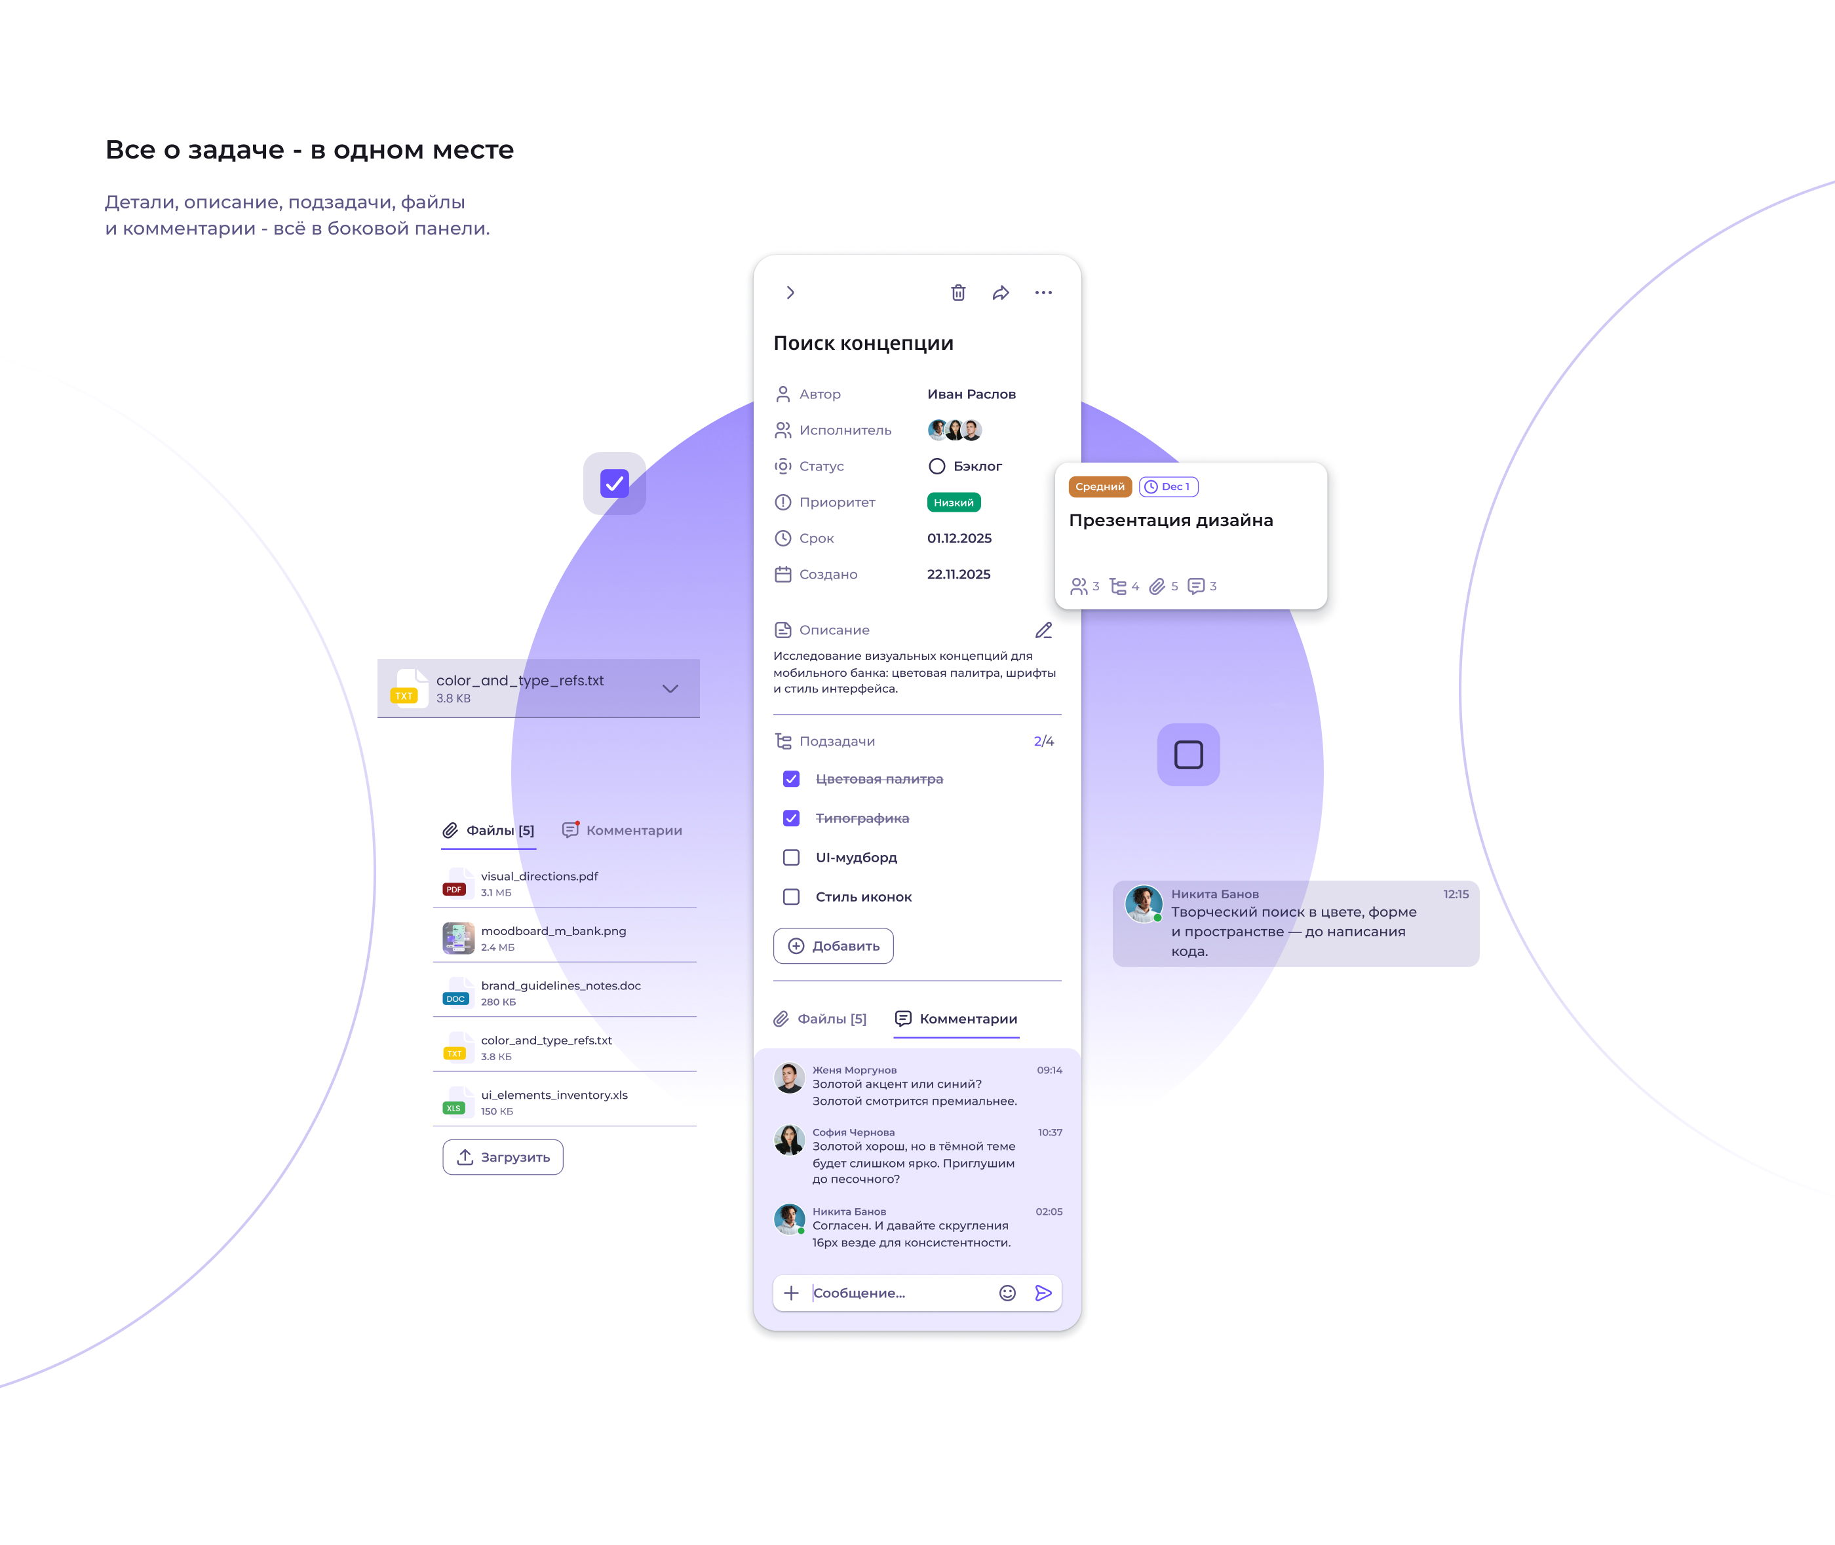Click the emoji smiley icon
This screenshot has width=1835, height=1545.
pos(1007,1293)
